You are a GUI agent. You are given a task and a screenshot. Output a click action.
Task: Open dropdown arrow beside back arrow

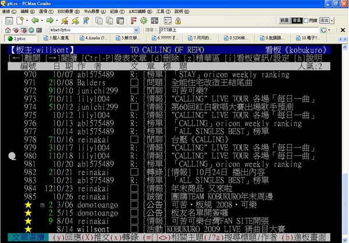[42, 21]
